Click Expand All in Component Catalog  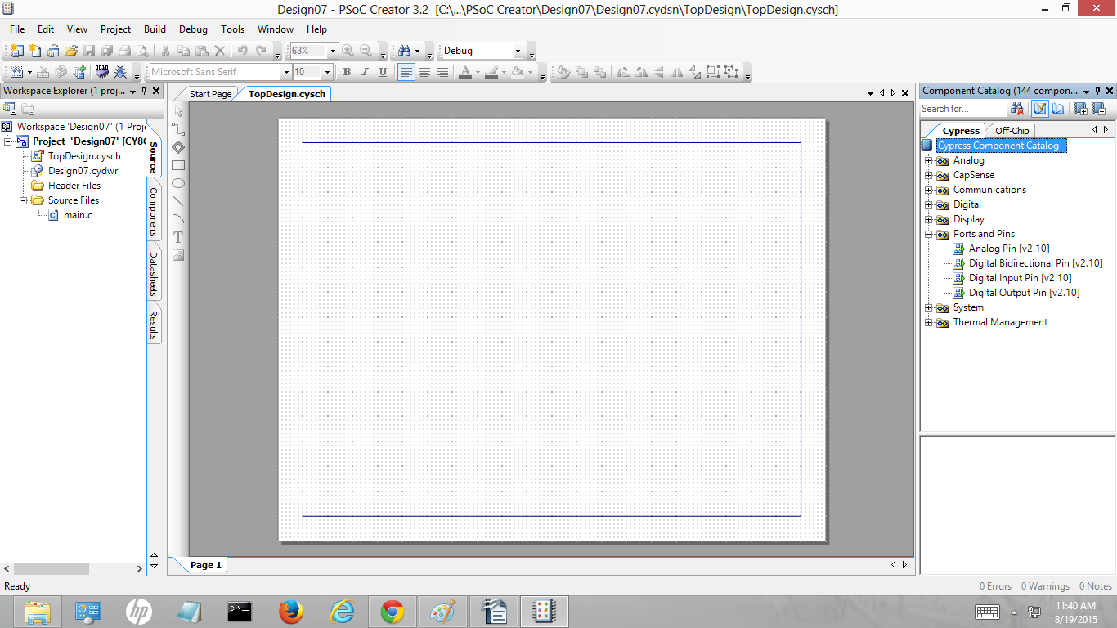point(1080,109)
